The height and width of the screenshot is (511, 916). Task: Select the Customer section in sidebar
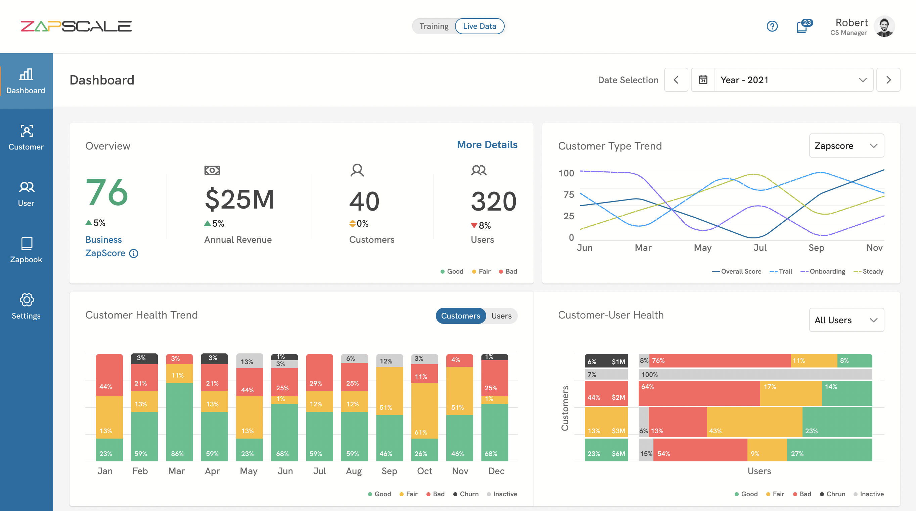coord(26,137)
